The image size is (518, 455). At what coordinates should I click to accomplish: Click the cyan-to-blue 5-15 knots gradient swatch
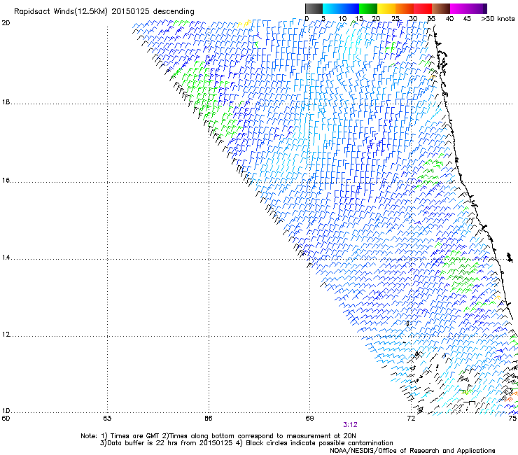[x=341, y=8]
